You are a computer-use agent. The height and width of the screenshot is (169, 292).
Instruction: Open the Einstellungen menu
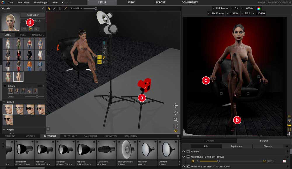[x=41, y=2]
